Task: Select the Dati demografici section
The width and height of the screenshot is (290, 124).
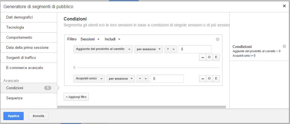Action: tap(29, 17)
